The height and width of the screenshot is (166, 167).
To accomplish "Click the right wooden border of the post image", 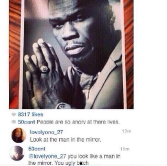I will pyautogui.click(x=129, y=54).
